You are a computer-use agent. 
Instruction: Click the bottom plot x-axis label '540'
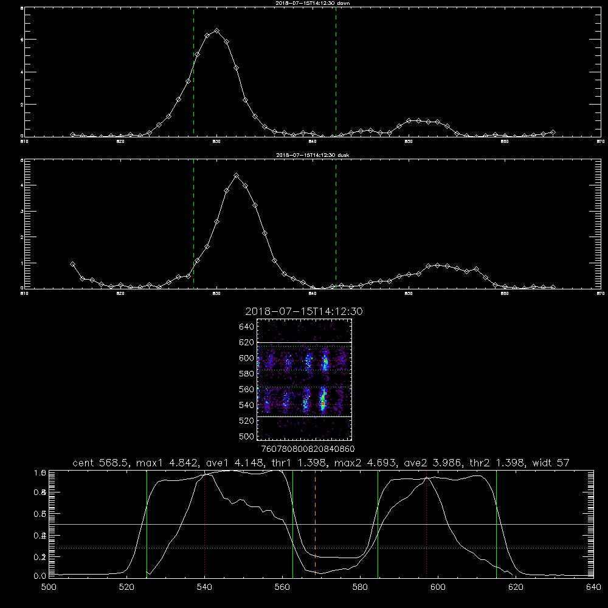point(204,587)
